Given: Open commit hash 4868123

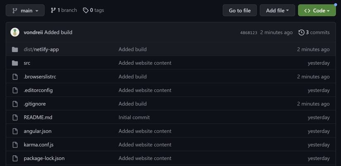Looking at the screenshot, I should (248, 33).
